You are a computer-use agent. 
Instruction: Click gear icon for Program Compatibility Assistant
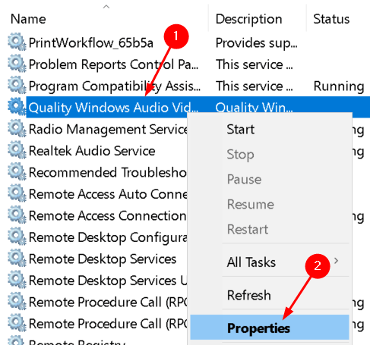(x=17, y=86)
